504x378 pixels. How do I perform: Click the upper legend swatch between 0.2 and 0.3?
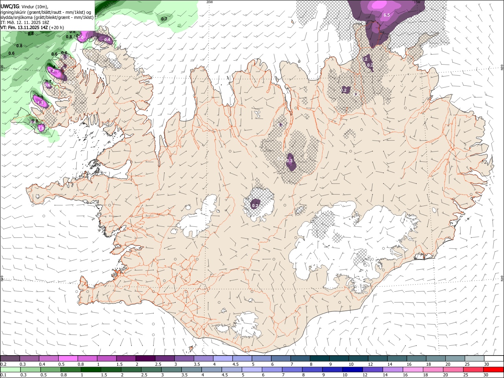(x=10, y=359)
